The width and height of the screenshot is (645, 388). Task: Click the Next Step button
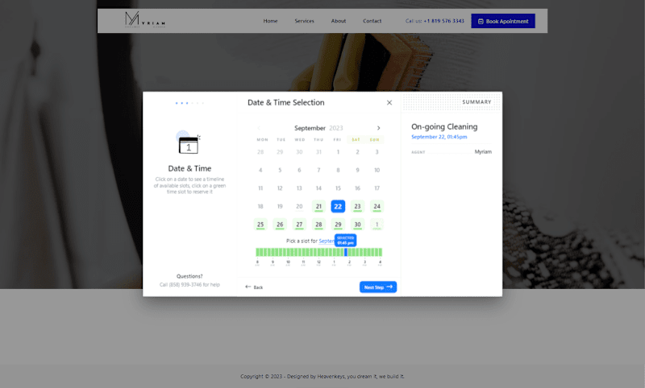coord(378,287)
